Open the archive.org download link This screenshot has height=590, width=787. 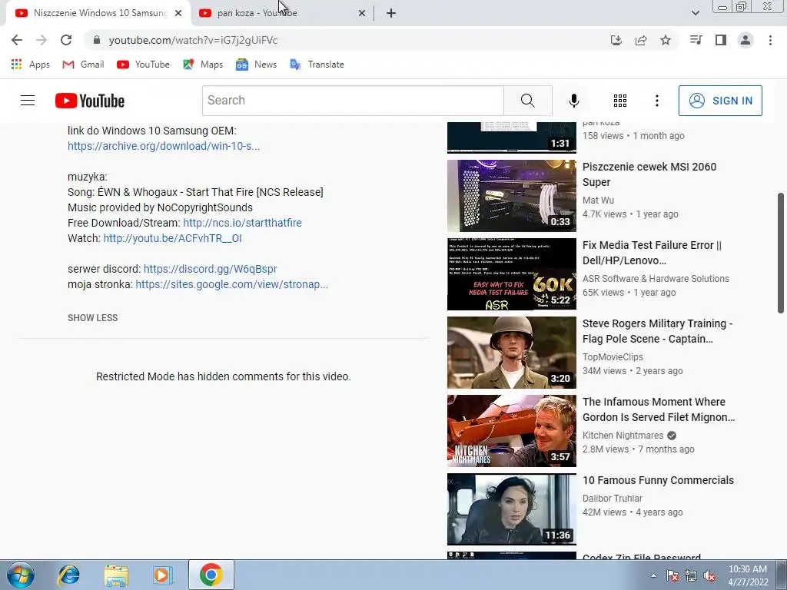pos(164,146)
